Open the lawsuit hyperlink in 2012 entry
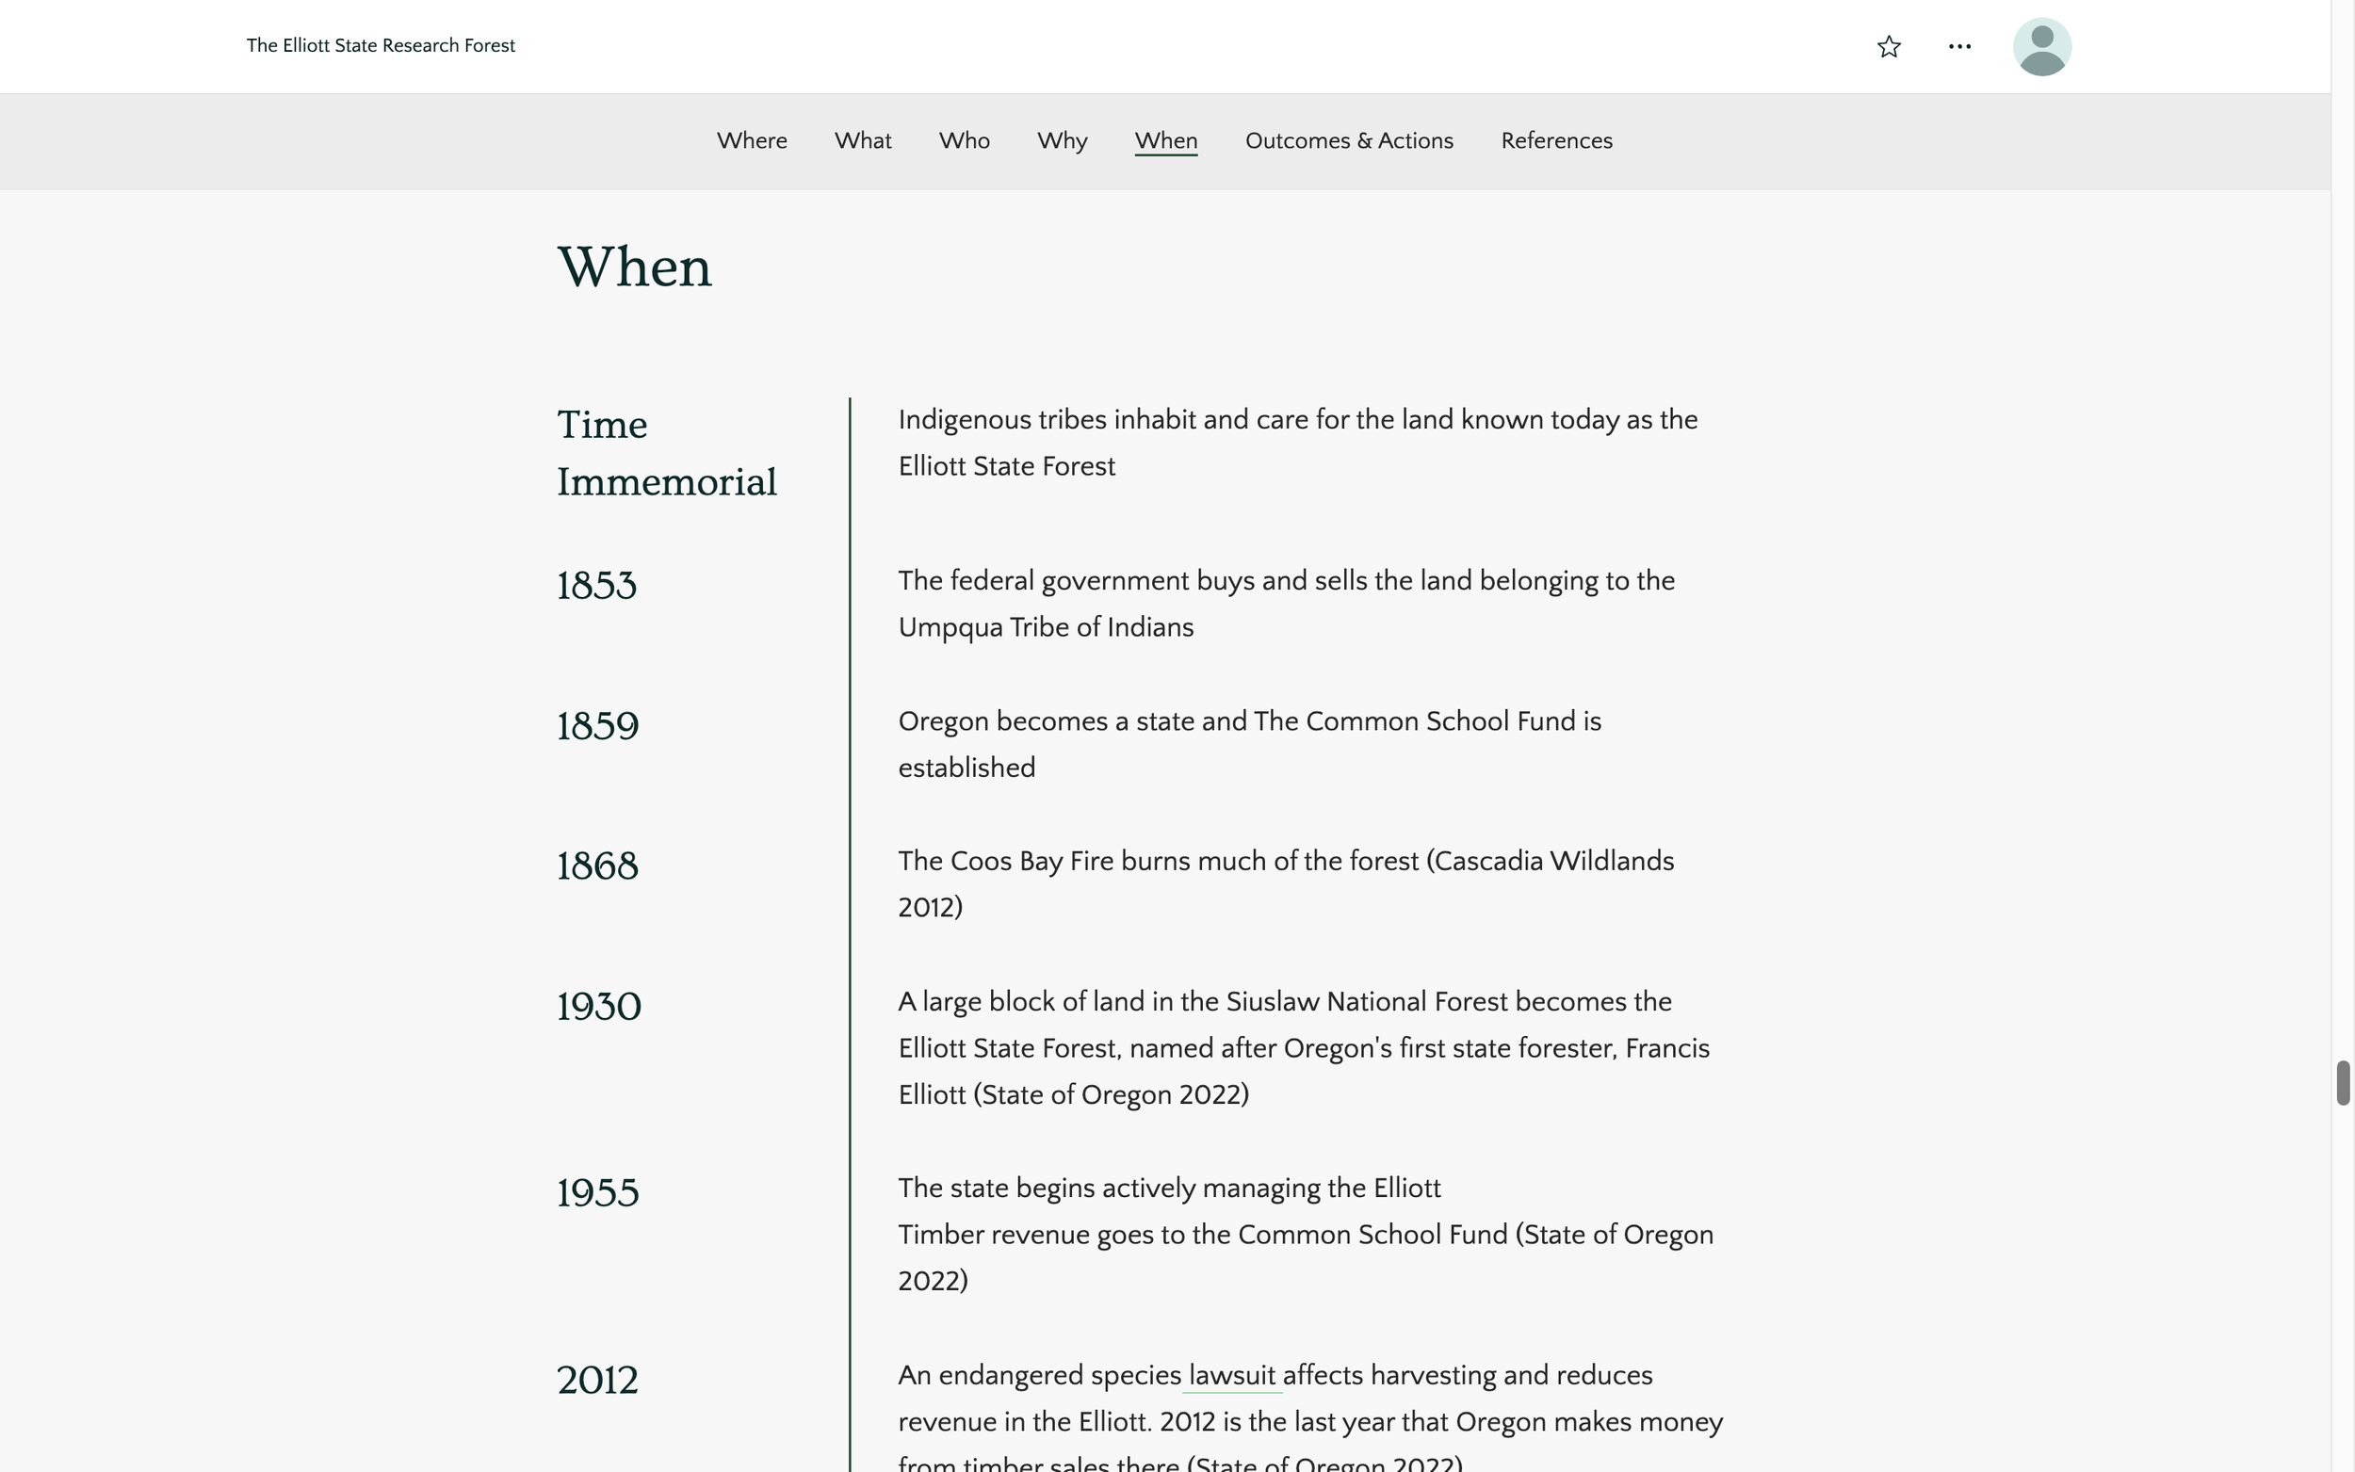 [1230, 1376]
